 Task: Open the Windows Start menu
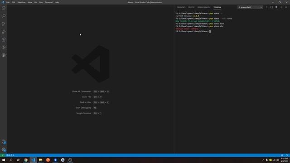pos(4,160)
